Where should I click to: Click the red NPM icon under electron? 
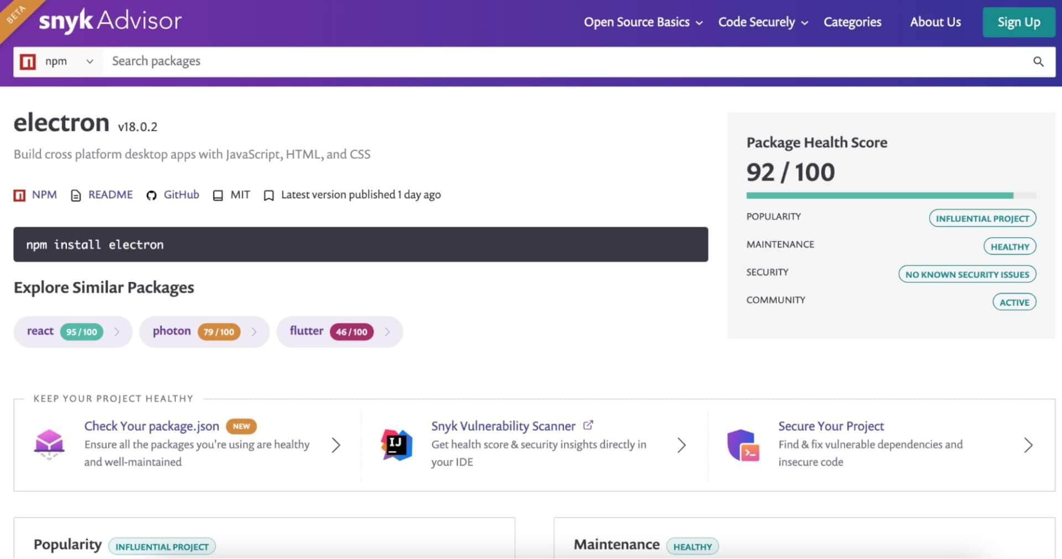click(19, 195)
